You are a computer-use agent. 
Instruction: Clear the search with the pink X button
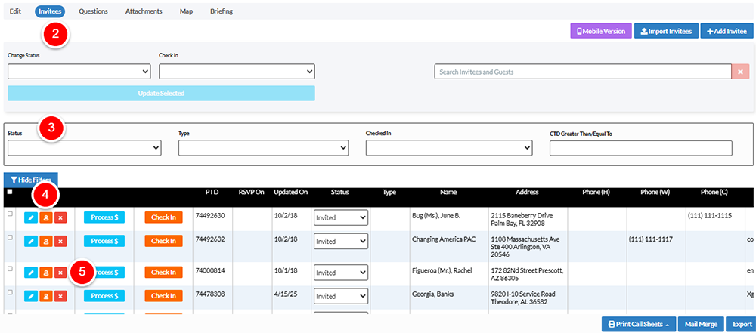741,72
